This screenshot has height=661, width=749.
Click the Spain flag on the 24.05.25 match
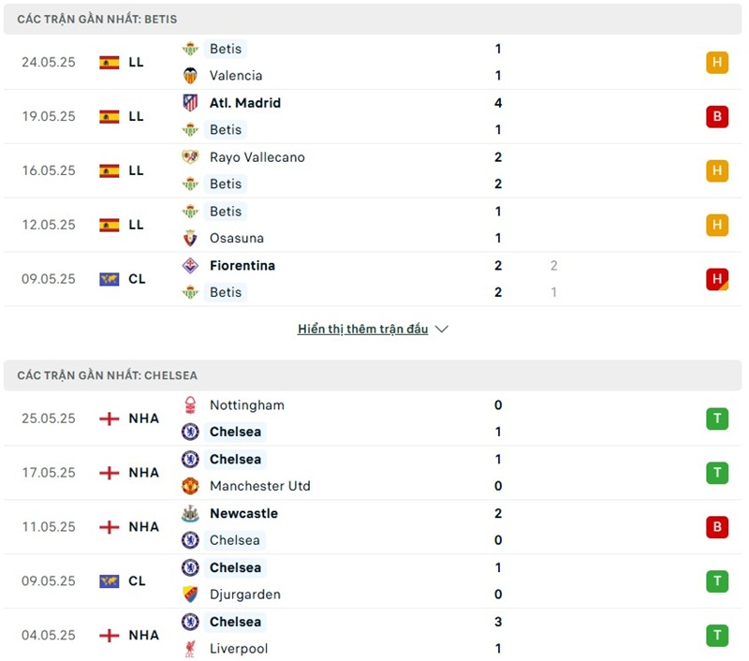[110, 63]
